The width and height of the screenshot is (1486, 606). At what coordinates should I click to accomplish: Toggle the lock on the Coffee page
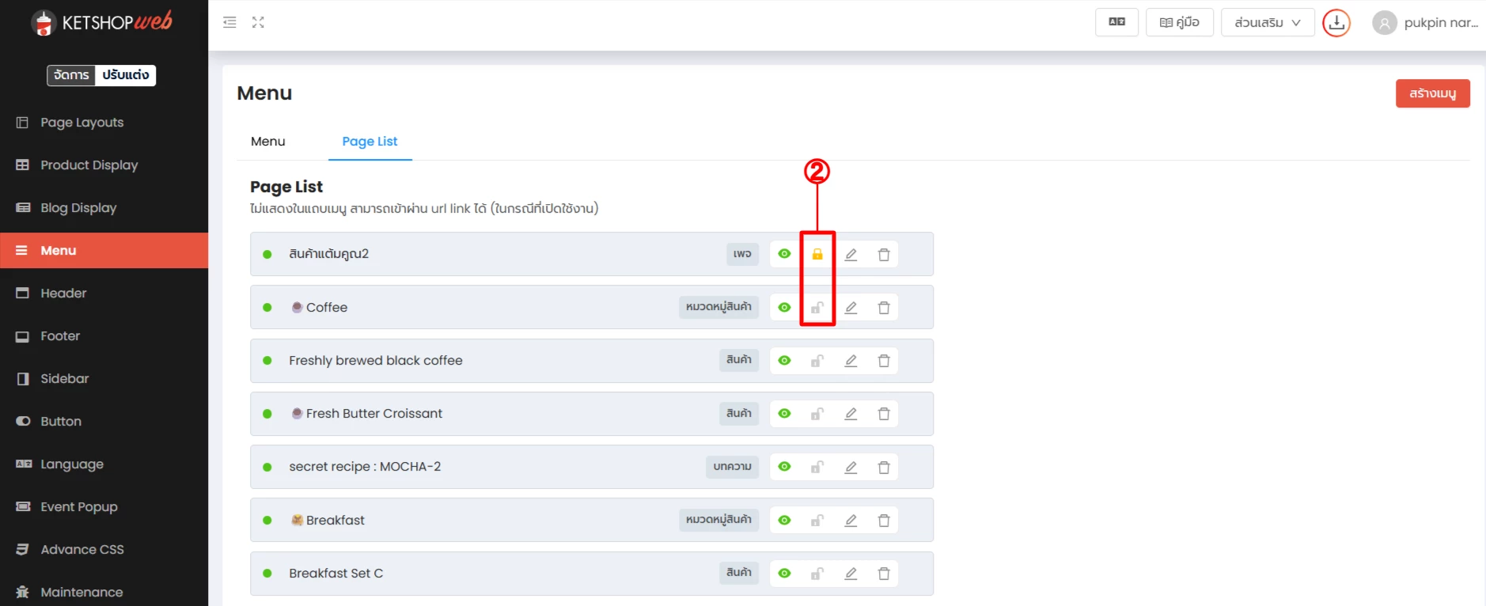pyautogui.click(x=817, y=307)
